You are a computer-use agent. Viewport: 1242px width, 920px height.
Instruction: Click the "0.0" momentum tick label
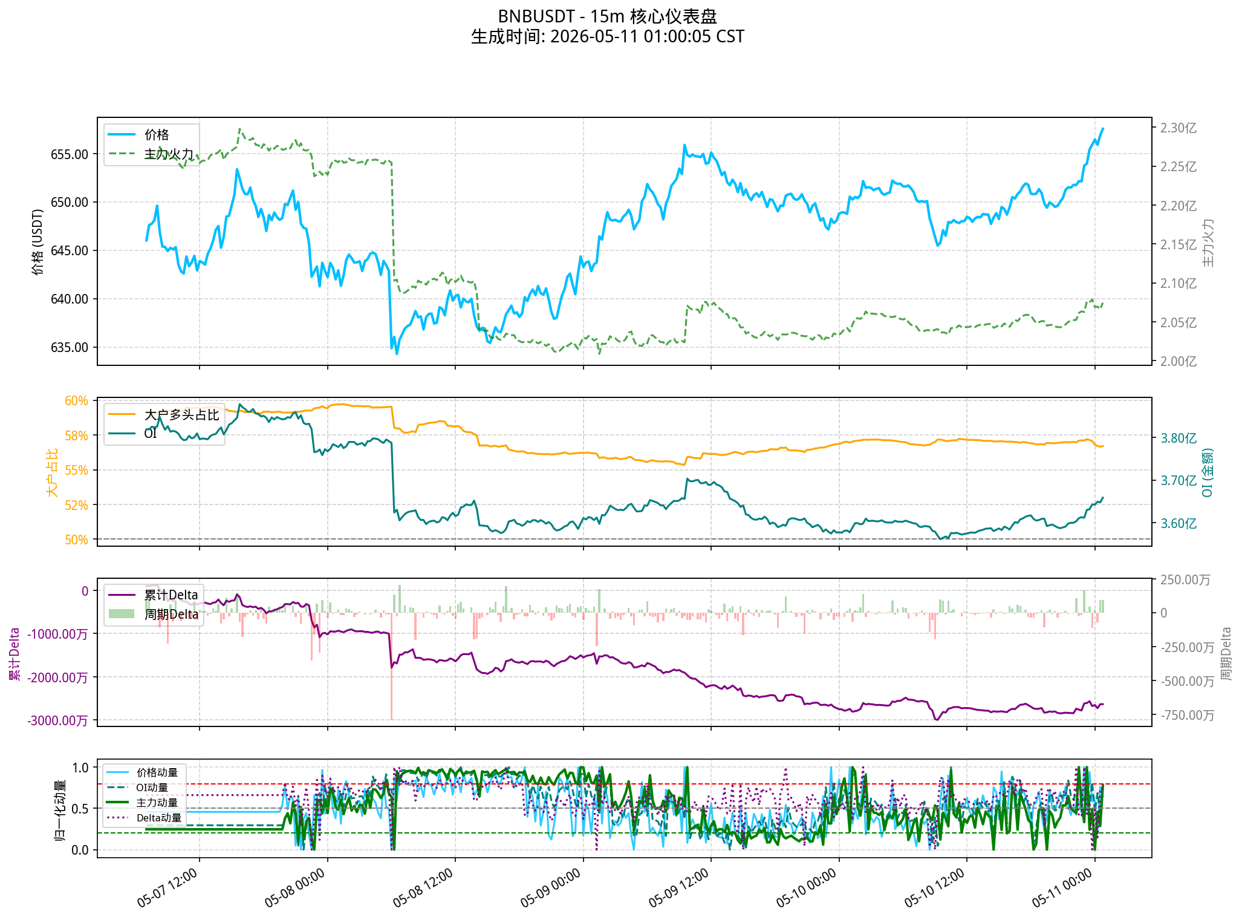coord(80,850)
